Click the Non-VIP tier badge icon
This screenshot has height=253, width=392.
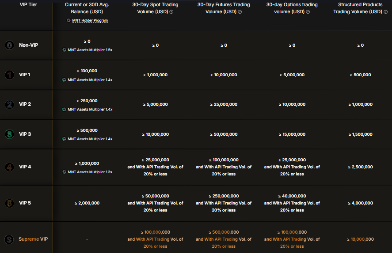9,45
